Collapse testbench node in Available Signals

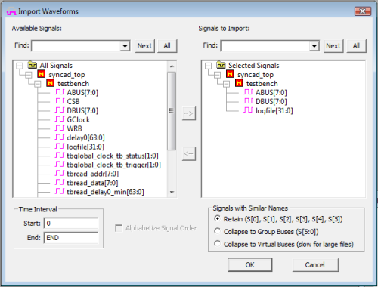click(38, 84)
